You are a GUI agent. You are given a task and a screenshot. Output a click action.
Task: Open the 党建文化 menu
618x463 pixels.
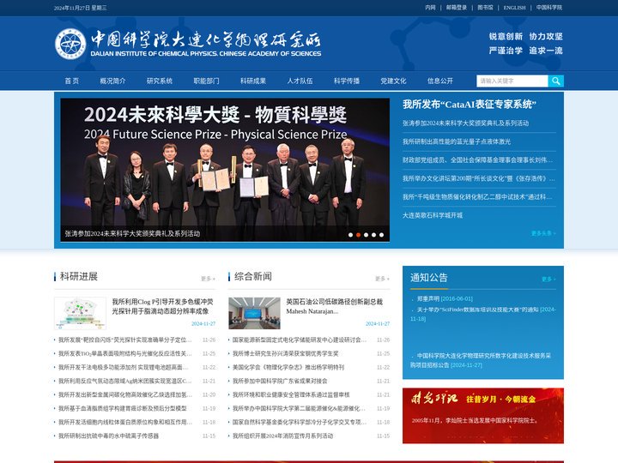point(393,81)
